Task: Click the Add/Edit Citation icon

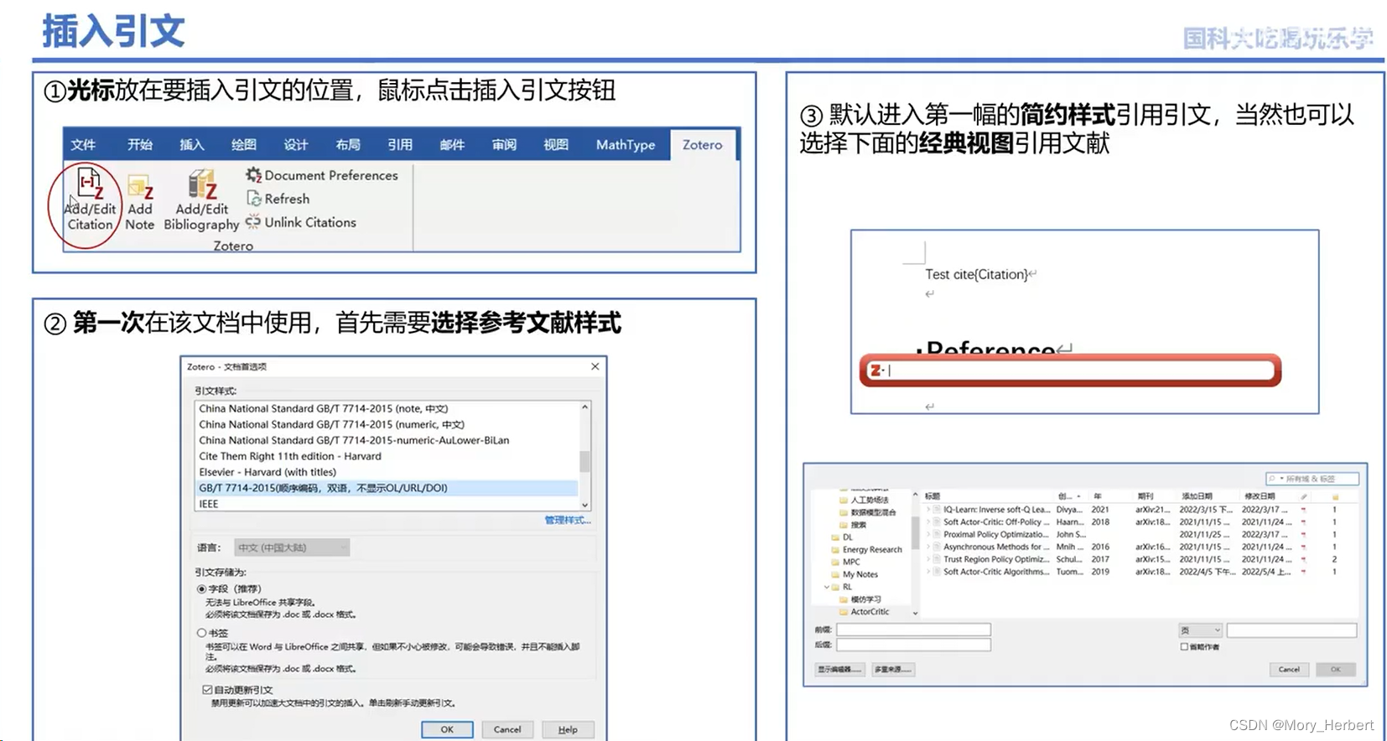Action: tap(90, 183)
